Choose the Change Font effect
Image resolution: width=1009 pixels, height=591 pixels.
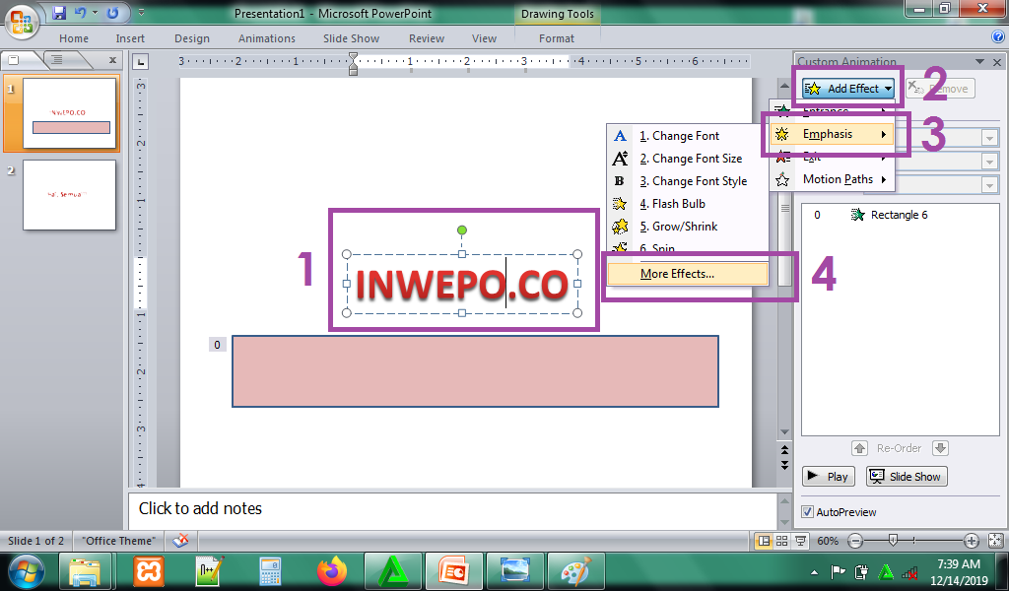click(687, 136)
